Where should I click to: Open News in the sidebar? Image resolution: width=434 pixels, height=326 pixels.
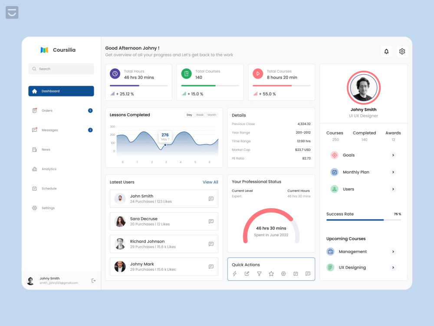[61, 150]
